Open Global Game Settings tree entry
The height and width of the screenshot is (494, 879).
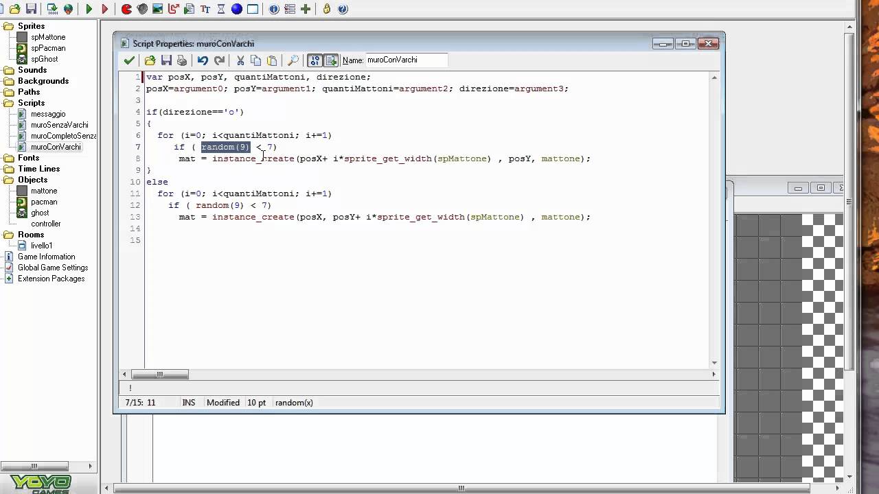coord(53,268)
